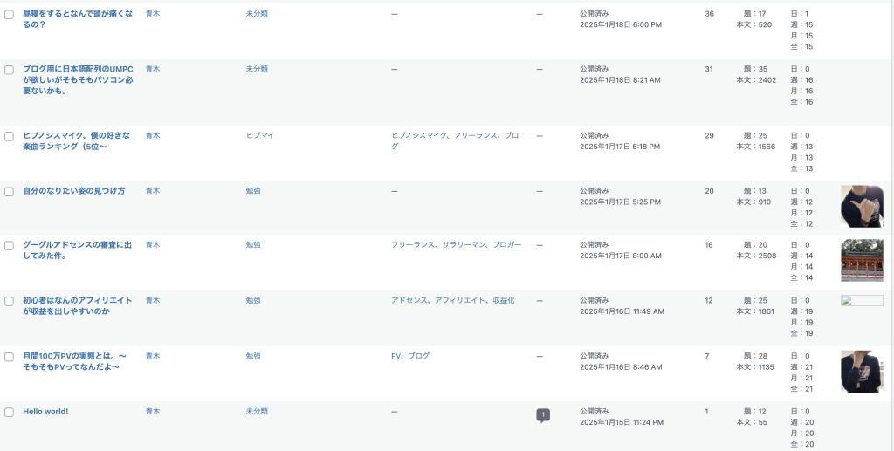Filter posts by the PV tag
This screenshot has height=451, width=894.
point(395,356)
